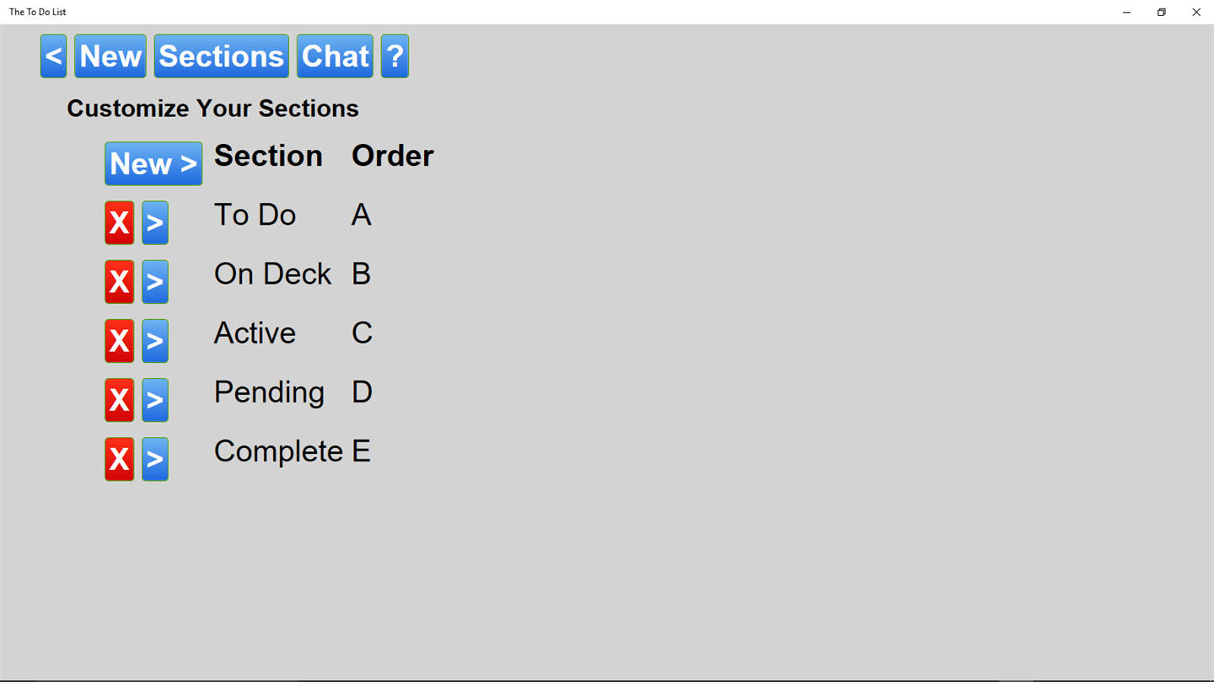This screenshot has height=682, width=1214.
Task: Open the On Deck section details
Action: coord(155,282)
